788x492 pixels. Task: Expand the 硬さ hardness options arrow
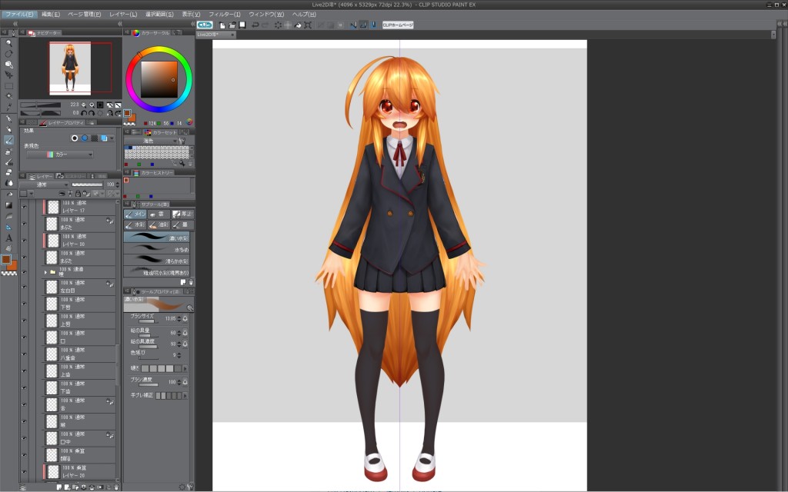click(x=185, y=368)
